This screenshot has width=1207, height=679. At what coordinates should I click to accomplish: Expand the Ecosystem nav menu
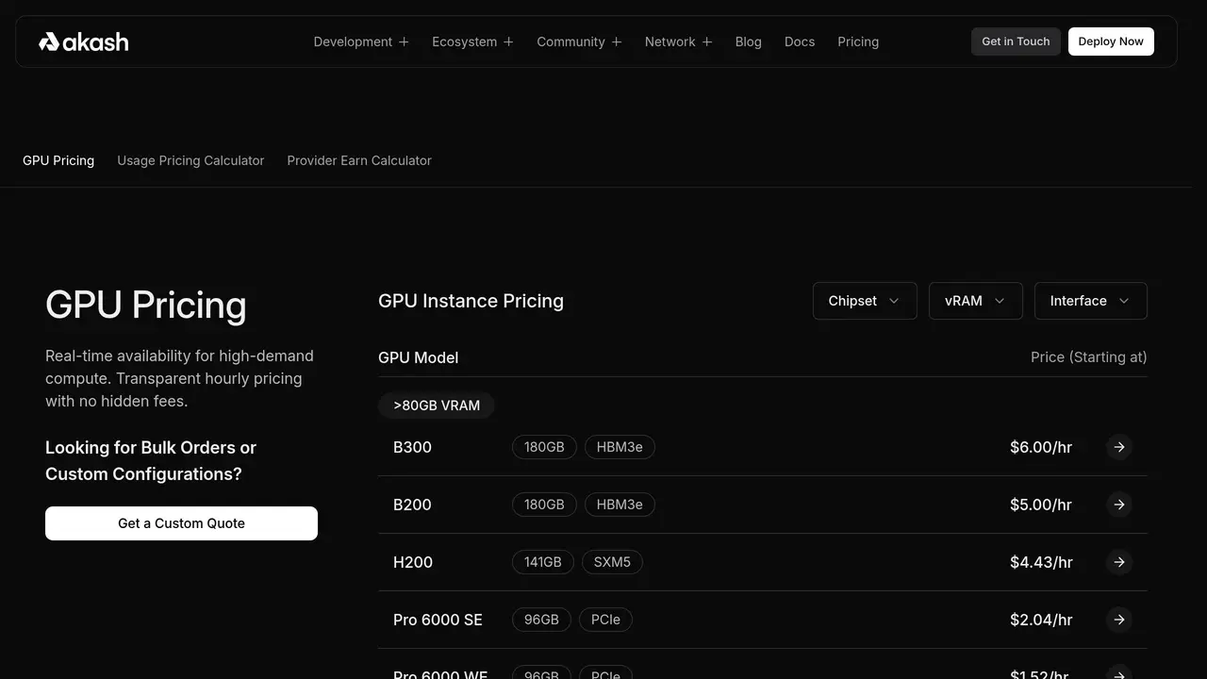pos(472,41)
